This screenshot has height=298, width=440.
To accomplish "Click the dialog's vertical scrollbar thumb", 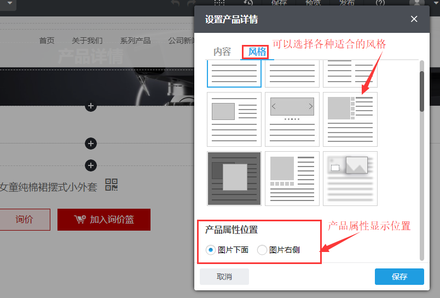I will [422, 91].
